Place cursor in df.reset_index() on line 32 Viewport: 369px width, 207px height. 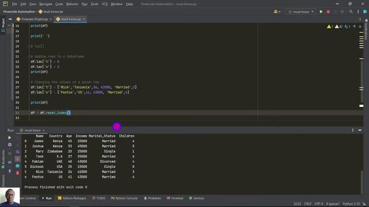(55, 113)
